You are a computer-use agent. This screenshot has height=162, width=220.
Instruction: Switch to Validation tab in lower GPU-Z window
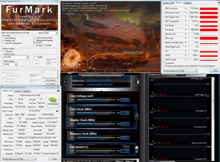point(26,91)
